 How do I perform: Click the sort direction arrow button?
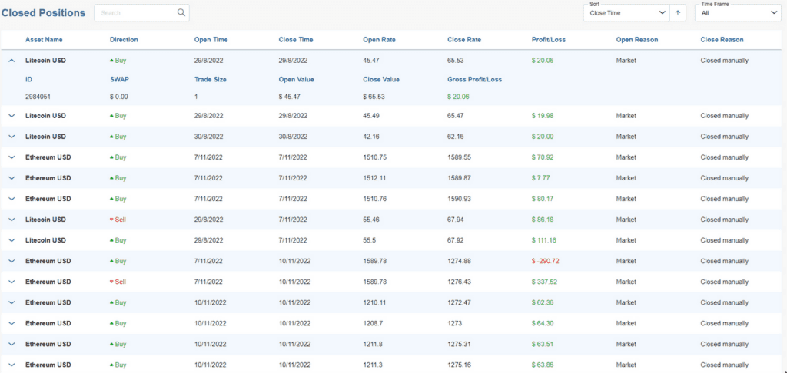pos(678,12)
